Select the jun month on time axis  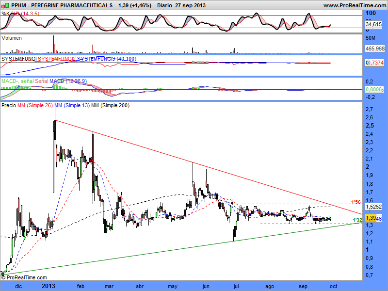[206, 286]
